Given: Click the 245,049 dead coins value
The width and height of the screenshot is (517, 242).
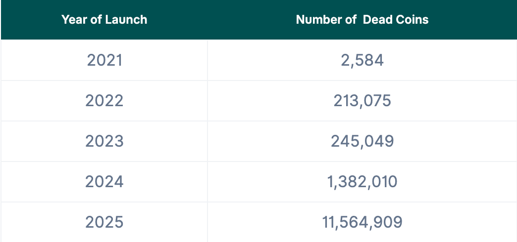Looking at the screenshot, I should (362, 141).
